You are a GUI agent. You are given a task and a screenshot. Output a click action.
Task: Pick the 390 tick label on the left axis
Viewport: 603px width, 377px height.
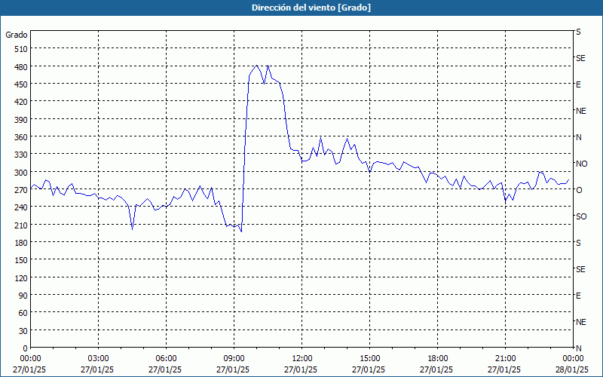point(21,120)
